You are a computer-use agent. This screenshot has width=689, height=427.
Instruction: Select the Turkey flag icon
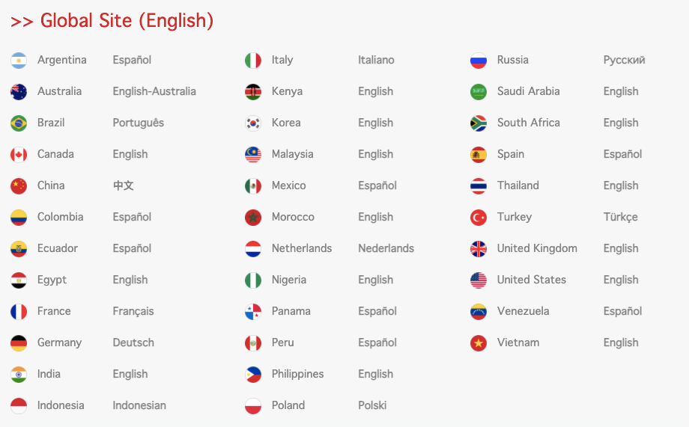point(479,217)
